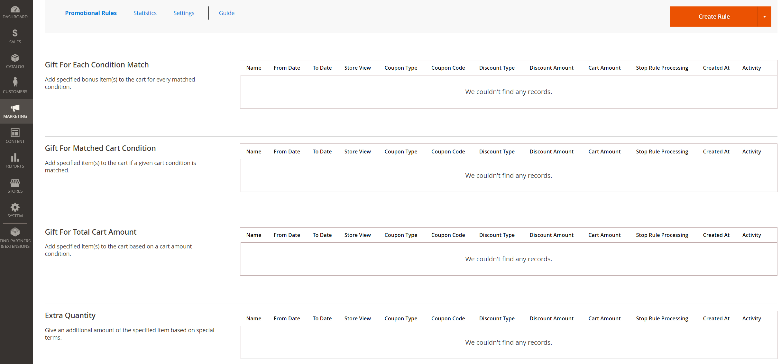
Task: Click Coupon Type header in Extra Quantity table
Action: (401, 318)
